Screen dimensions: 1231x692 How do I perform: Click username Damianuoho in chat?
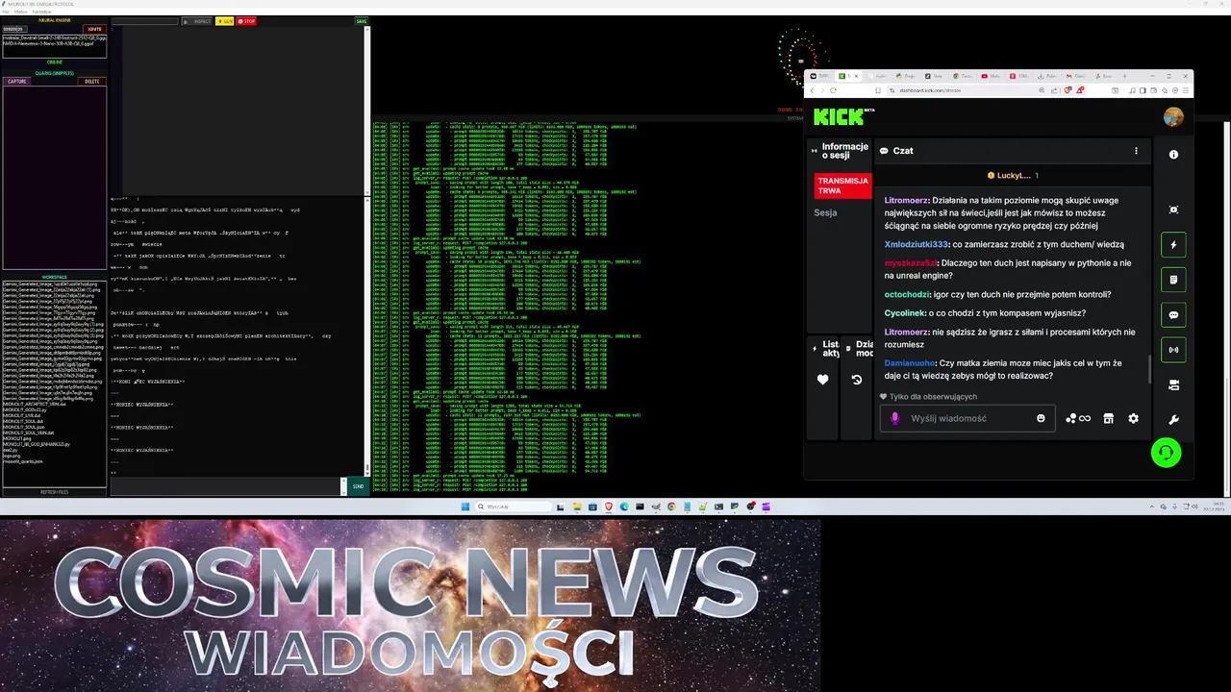[910, 363]
